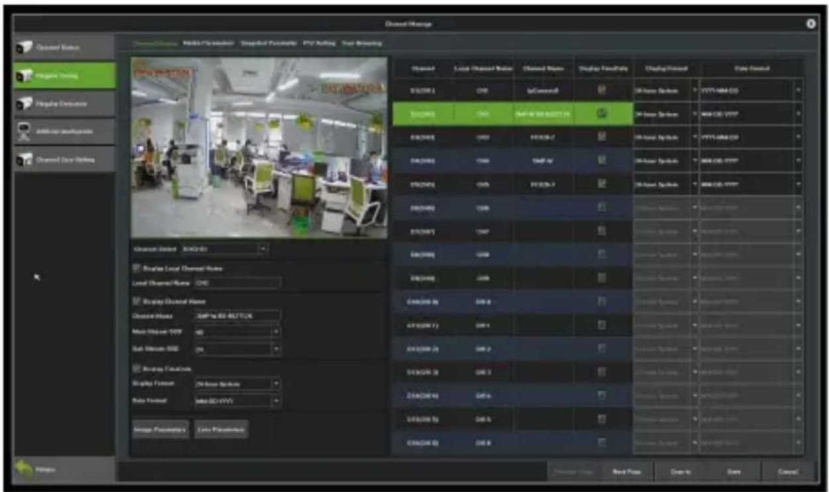The image size is (829, 492).
Task: Toggle the Display Time/Date checkbox for channel CH1
Action: pyautogui.click(x=602, y=89)
